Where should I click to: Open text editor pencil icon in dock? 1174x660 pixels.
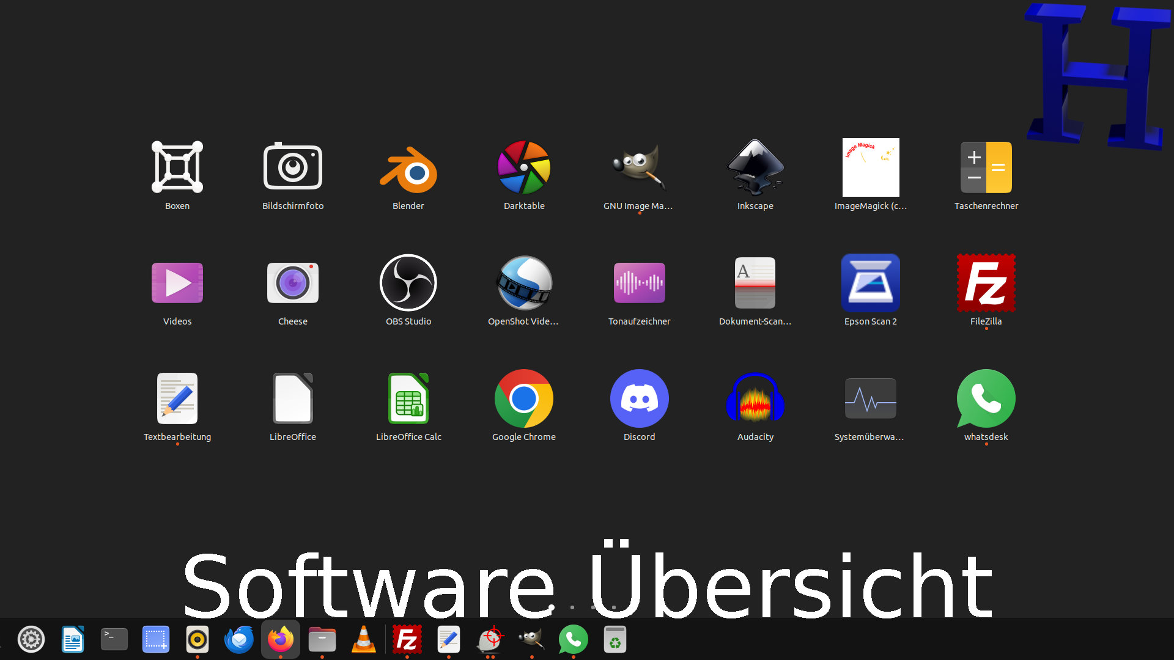(449, 640)
